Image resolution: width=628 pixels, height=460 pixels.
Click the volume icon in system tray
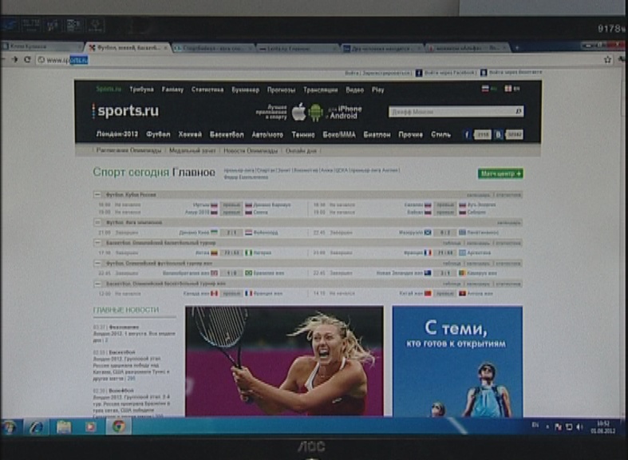click(x=579, y=427)
